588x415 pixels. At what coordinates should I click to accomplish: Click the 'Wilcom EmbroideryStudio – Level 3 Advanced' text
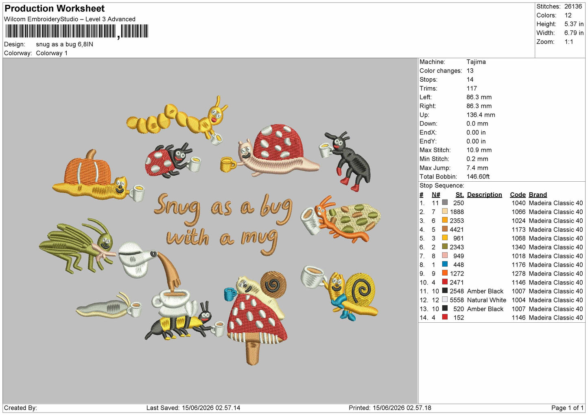(x=70, y=19)
